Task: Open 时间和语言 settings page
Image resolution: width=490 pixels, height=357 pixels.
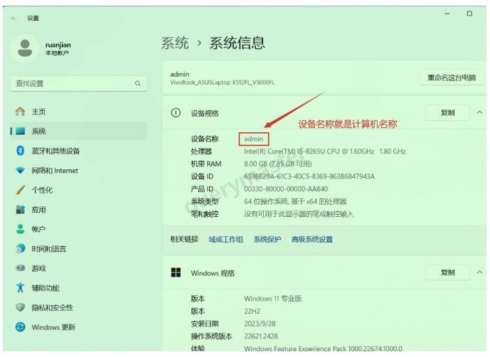Action: [79, 248]
